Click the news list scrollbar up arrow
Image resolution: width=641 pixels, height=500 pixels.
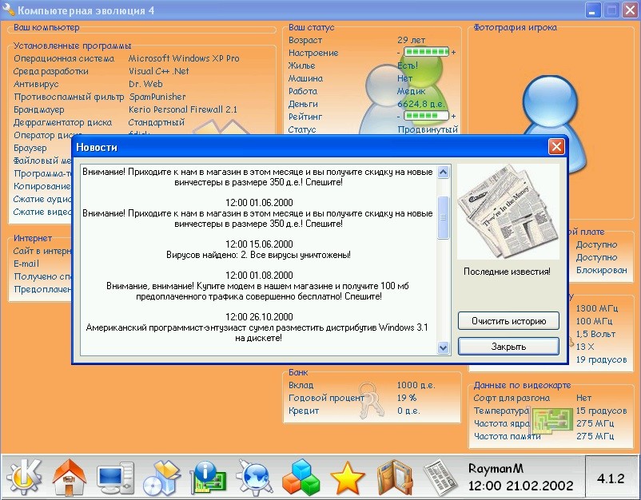pyautogui.click(x=444, y=172)
